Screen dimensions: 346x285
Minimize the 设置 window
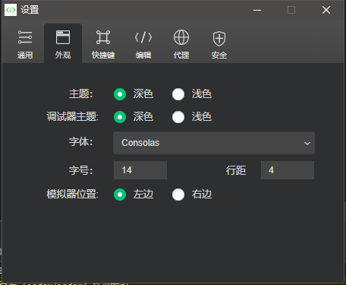[257, 10]
